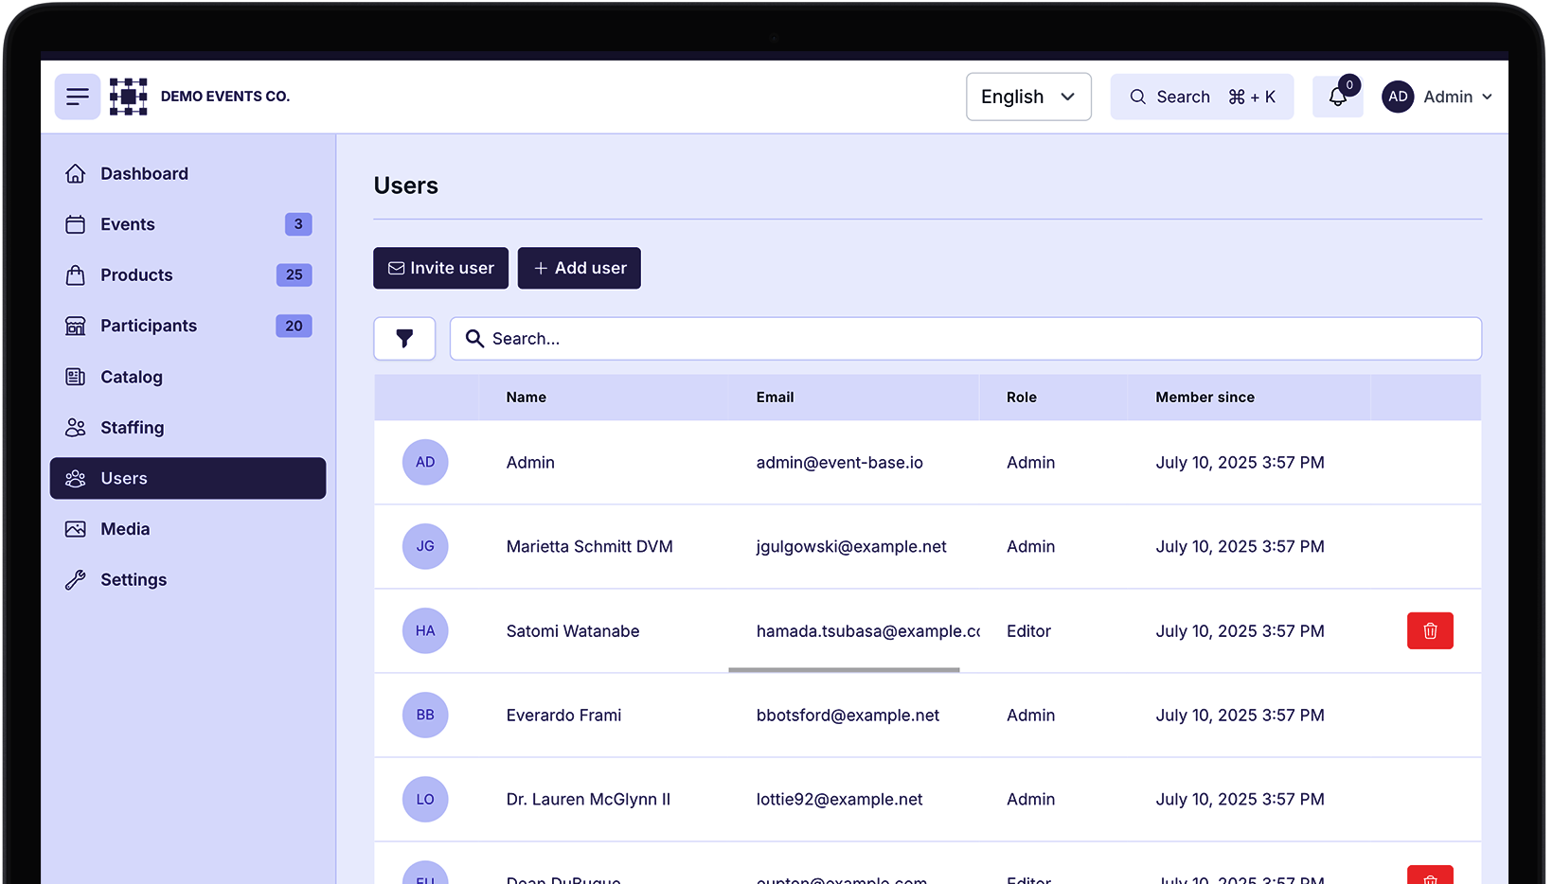Click the Media image icon
Image resolution: width=1553 pixels, height=884 pixels.
point(76,529)
